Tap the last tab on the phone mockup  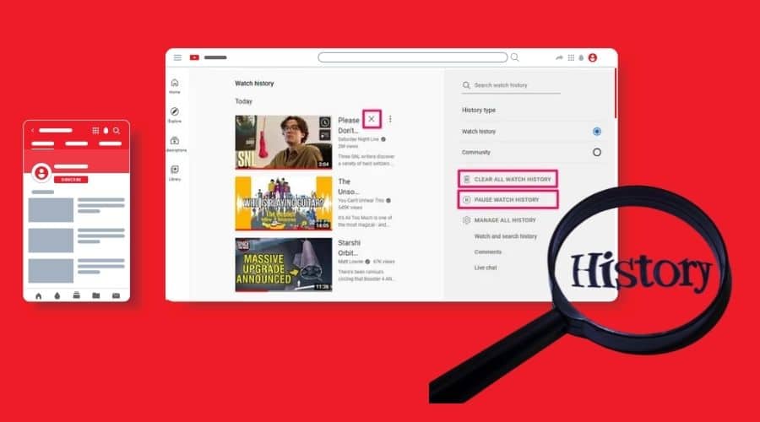[110, 143]
